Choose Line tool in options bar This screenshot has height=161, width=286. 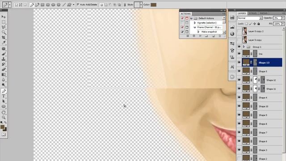[64, 5]
